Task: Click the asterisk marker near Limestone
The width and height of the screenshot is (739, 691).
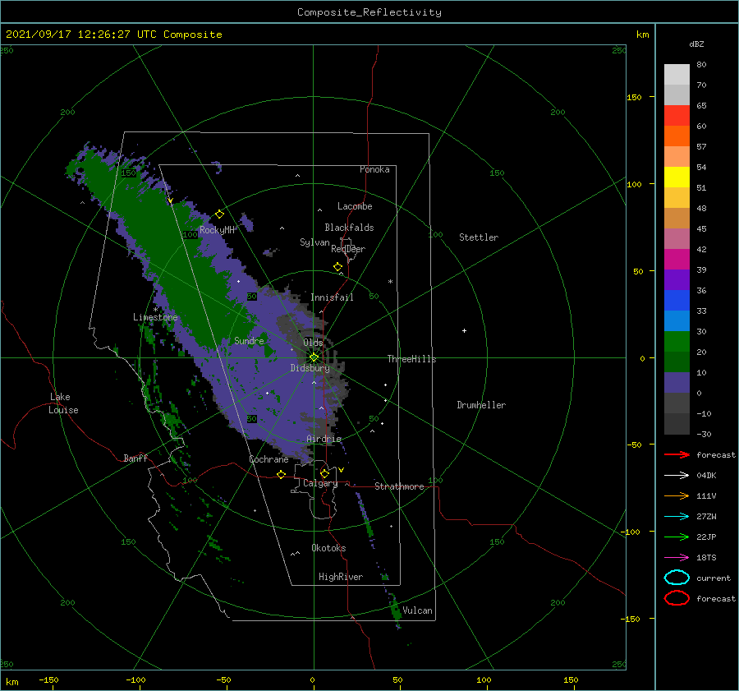Action: pos(155,310)
